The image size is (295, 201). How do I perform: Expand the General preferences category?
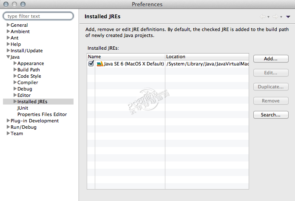click(8, 25)
